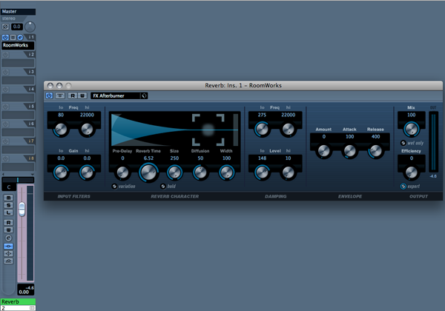Click the channel volume fader handle
The width and height of the screenshot is (445, 311).
(x=22, y=210)
